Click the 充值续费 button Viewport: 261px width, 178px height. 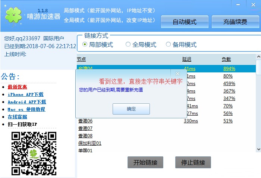coord(235,22)
